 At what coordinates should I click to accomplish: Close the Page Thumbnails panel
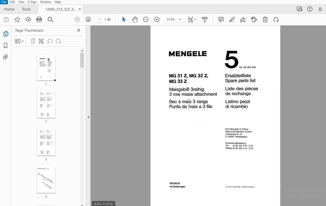click(79, 30)
